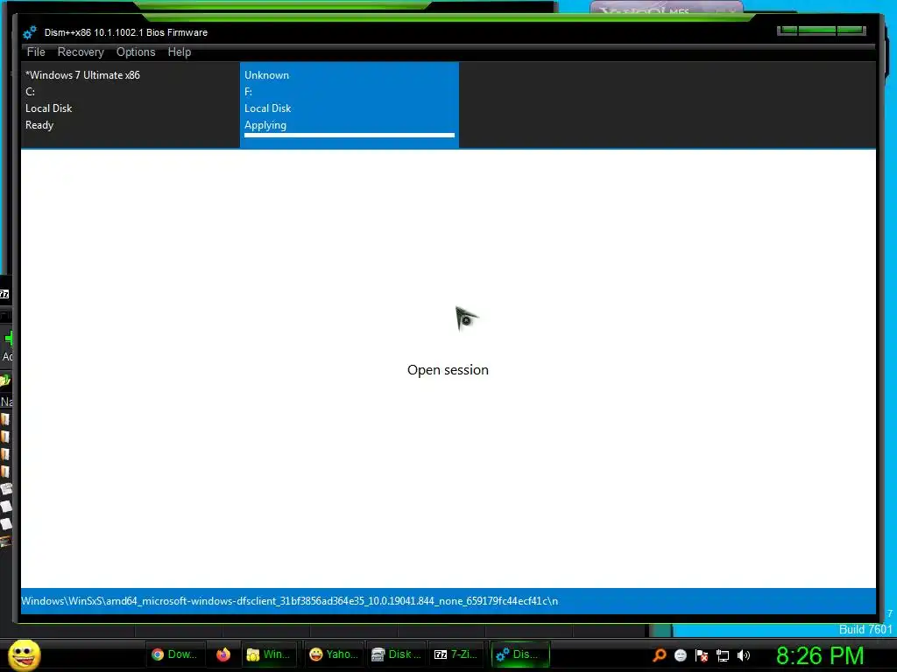Switch to Disk Management taskbar button

[396, 654]
